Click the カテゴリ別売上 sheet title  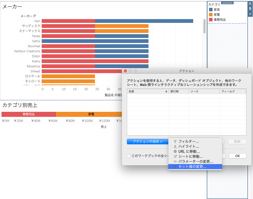(20, 105)
